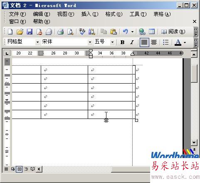The image size is (200, 183).
Task: Toggle bullet list formatting
Action: [166, 42]
